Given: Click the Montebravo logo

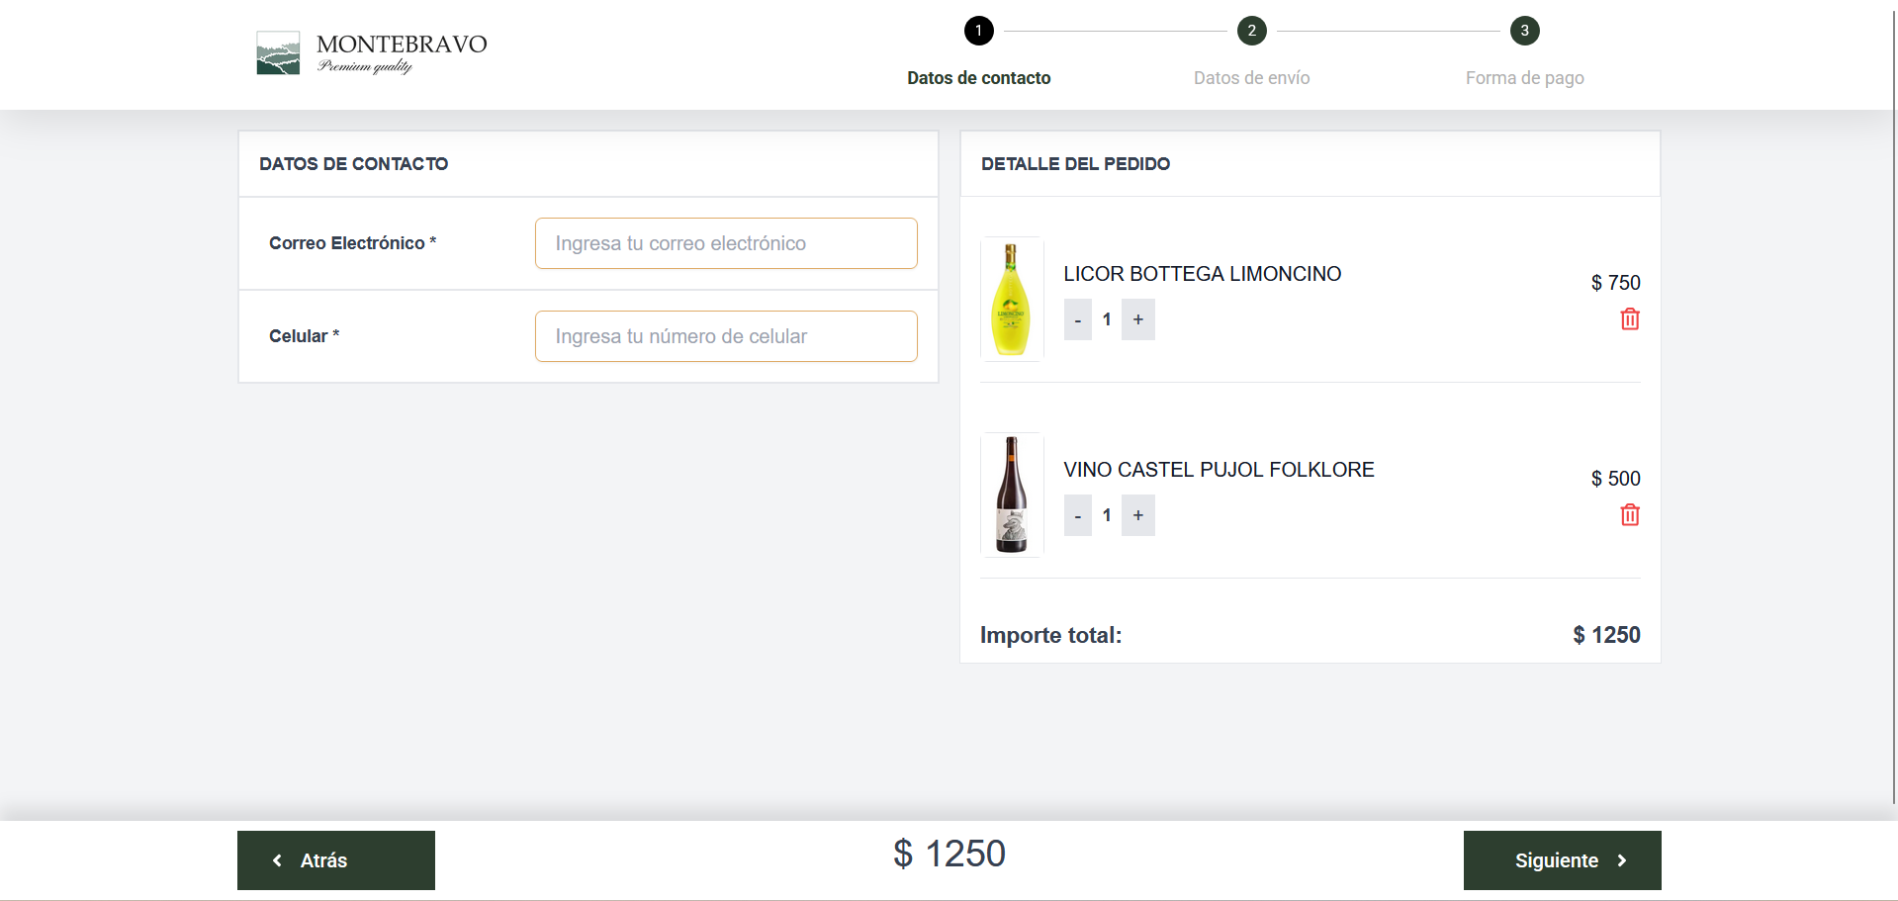Looking at the screenshot, I should (x=372, y=53).
